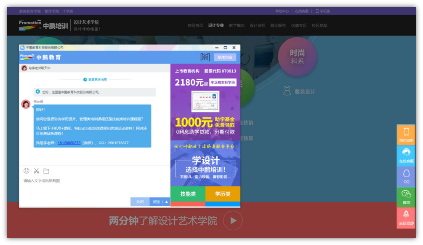Open 预约试听 sidebar icon
Screen dimensions: 423x245
(406, 135)
